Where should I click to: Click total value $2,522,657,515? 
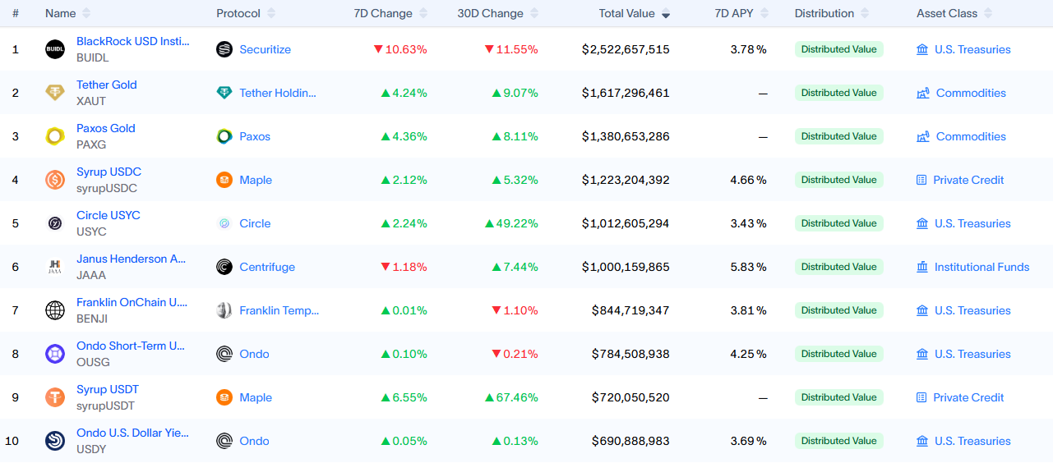[626, 49]
